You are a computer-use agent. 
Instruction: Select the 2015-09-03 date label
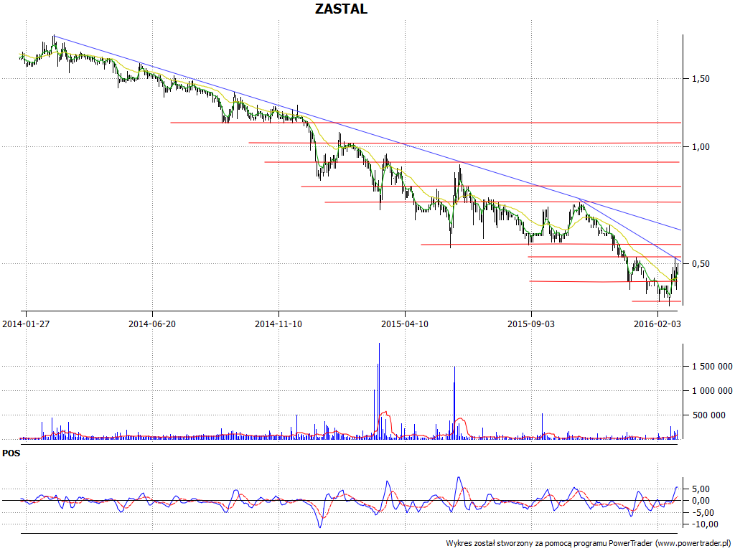tap(531, 324)
